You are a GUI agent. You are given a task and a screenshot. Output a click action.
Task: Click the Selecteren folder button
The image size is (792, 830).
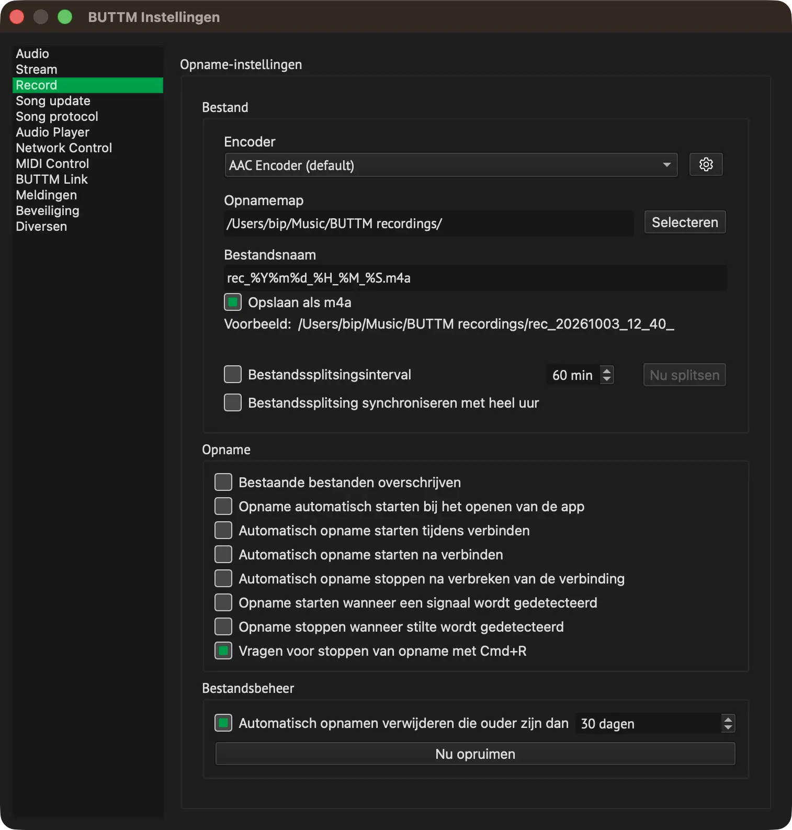click(x=685, y=222)
